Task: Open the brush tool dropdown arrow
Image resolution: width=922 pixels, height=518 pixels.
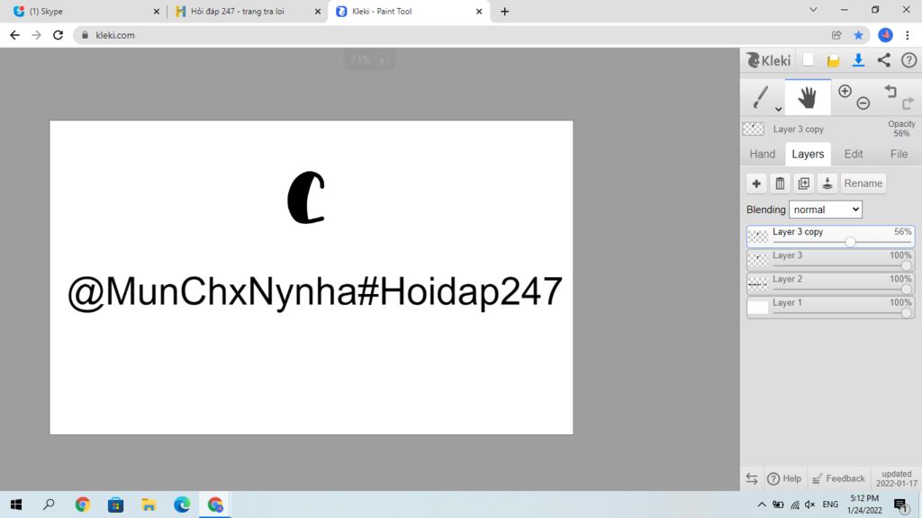Action: [x=778, y=109]
